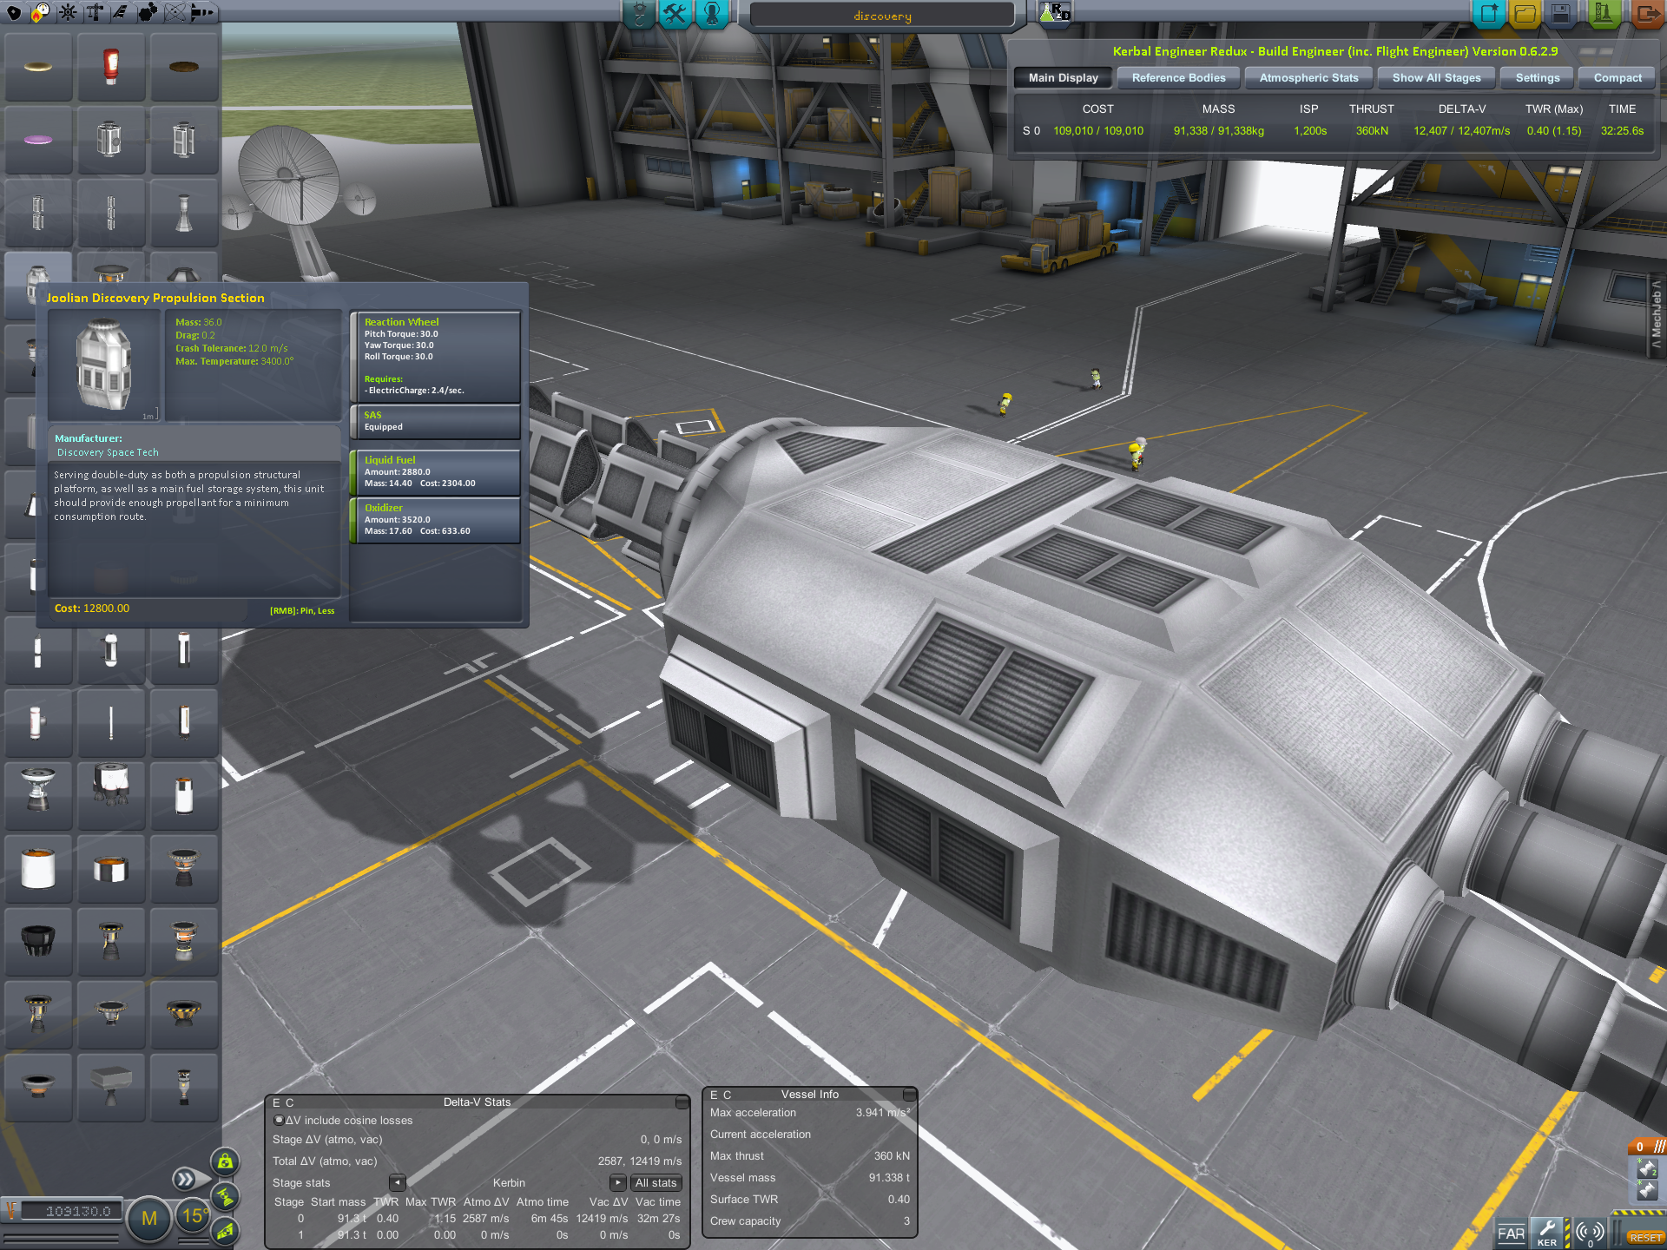This screenshot has width=1667, height=1250.
Task: Open the FAR toolbar button
Action: 1511,1234
